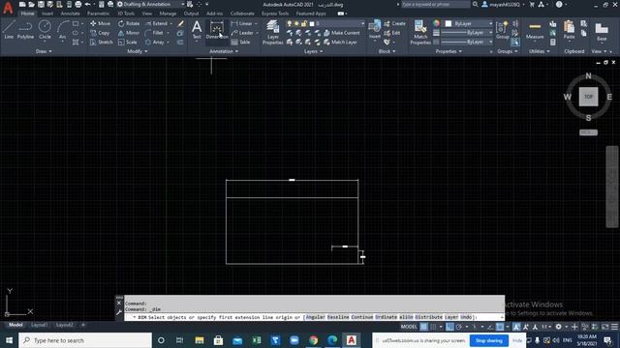Viewport: 620px width, 348px height.
Task: Click Make Current layer button
Action: 342,33
